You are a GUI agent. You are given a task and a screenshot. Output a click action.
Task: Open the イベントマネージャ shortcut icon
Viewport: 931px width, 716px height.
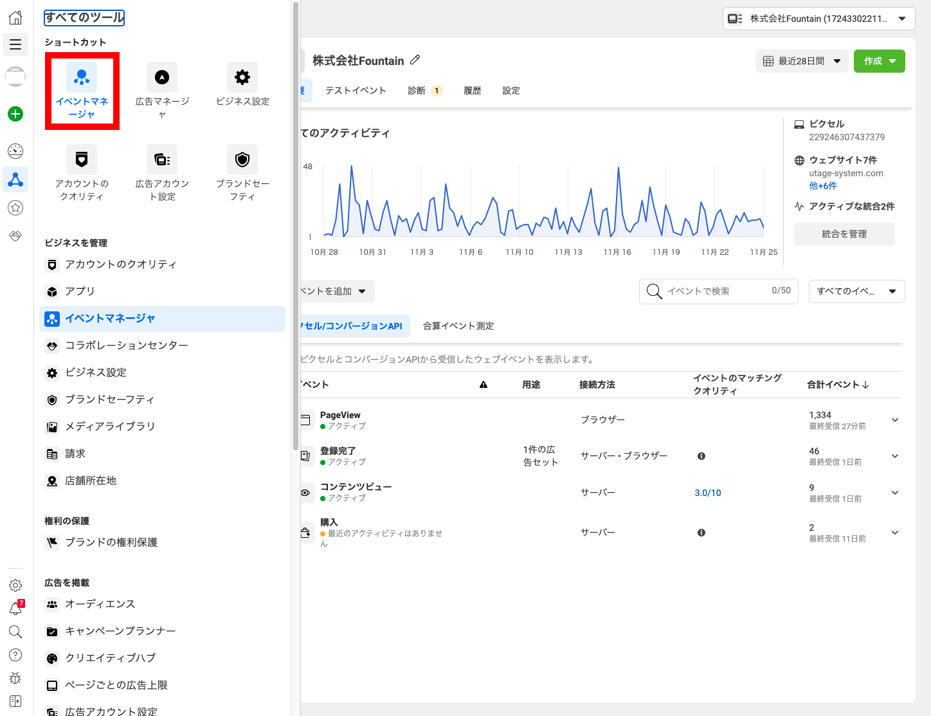point(82,78)
